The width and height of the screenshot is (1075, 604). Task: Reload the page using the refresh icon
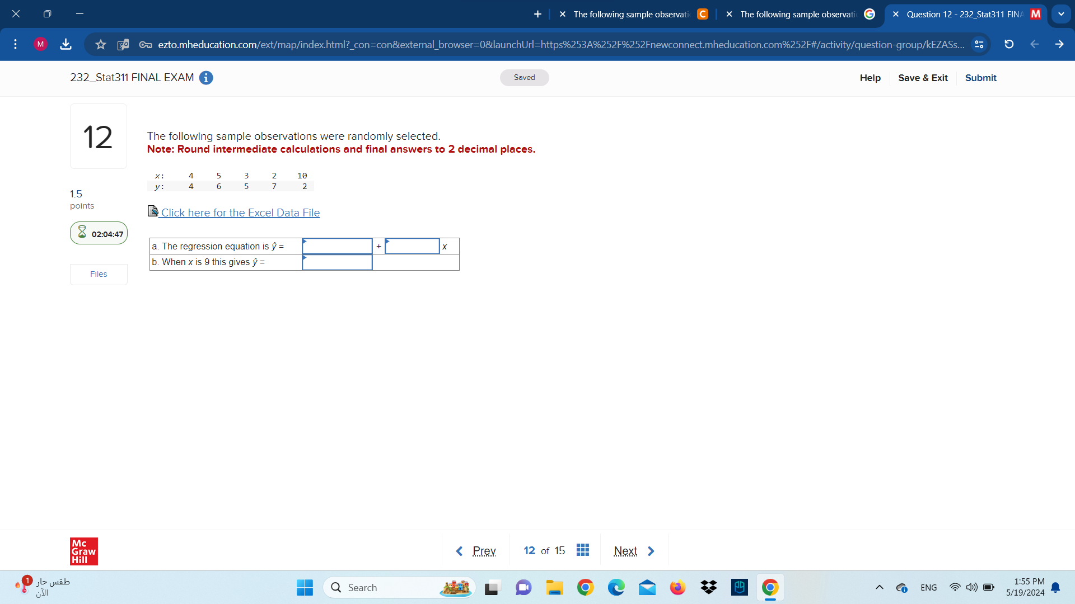pyautogui.click(x=1008, y=44)
